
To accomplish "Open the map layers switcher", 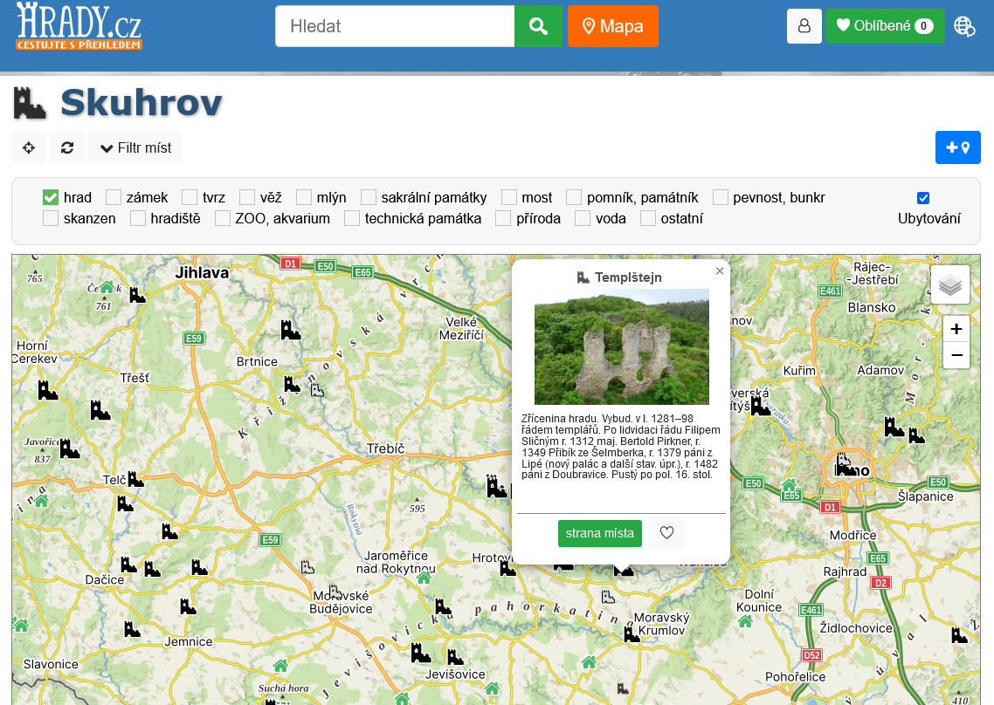I will [x=949, y=285].
